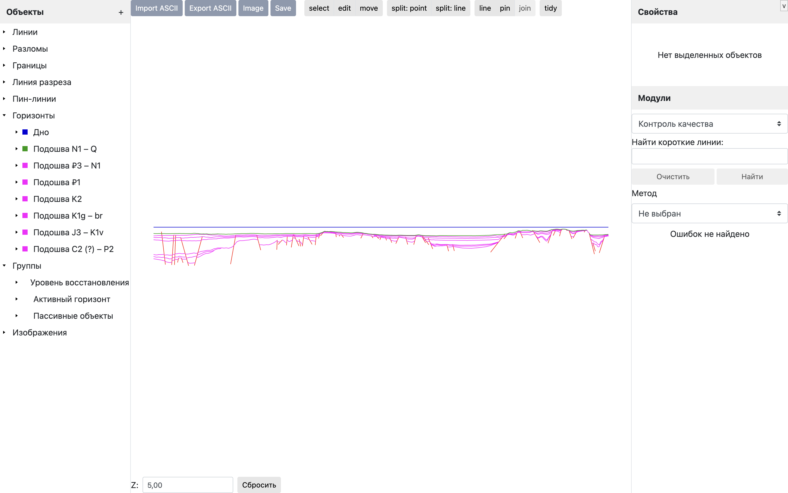Expand the Подошва K2 horizon arrow
This screenshot has width=788, height=493.
[16, 199]
